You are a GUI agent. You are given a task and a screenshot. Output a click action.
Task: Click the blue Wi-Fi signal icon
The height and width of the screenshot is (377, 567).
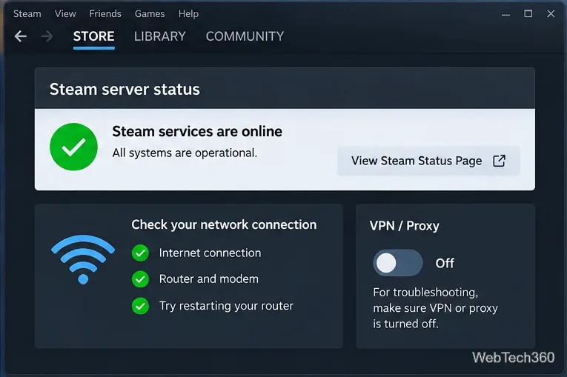coord(83,259)
